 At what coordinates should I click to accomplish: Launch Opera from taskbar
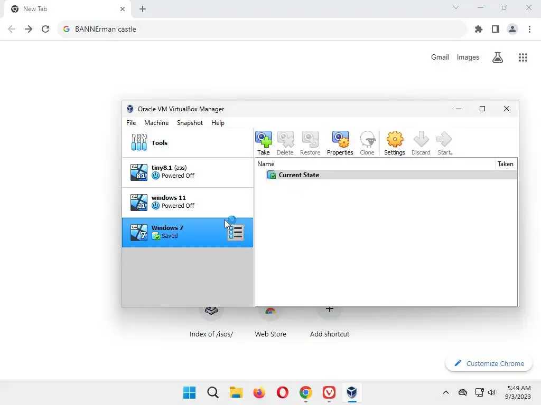(282, 392)
